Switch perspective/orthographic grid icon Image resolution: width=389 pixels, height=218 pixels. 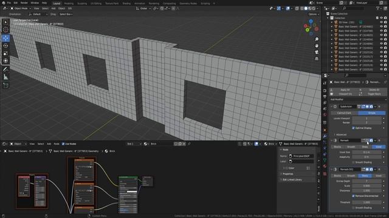tap(317, 59)
